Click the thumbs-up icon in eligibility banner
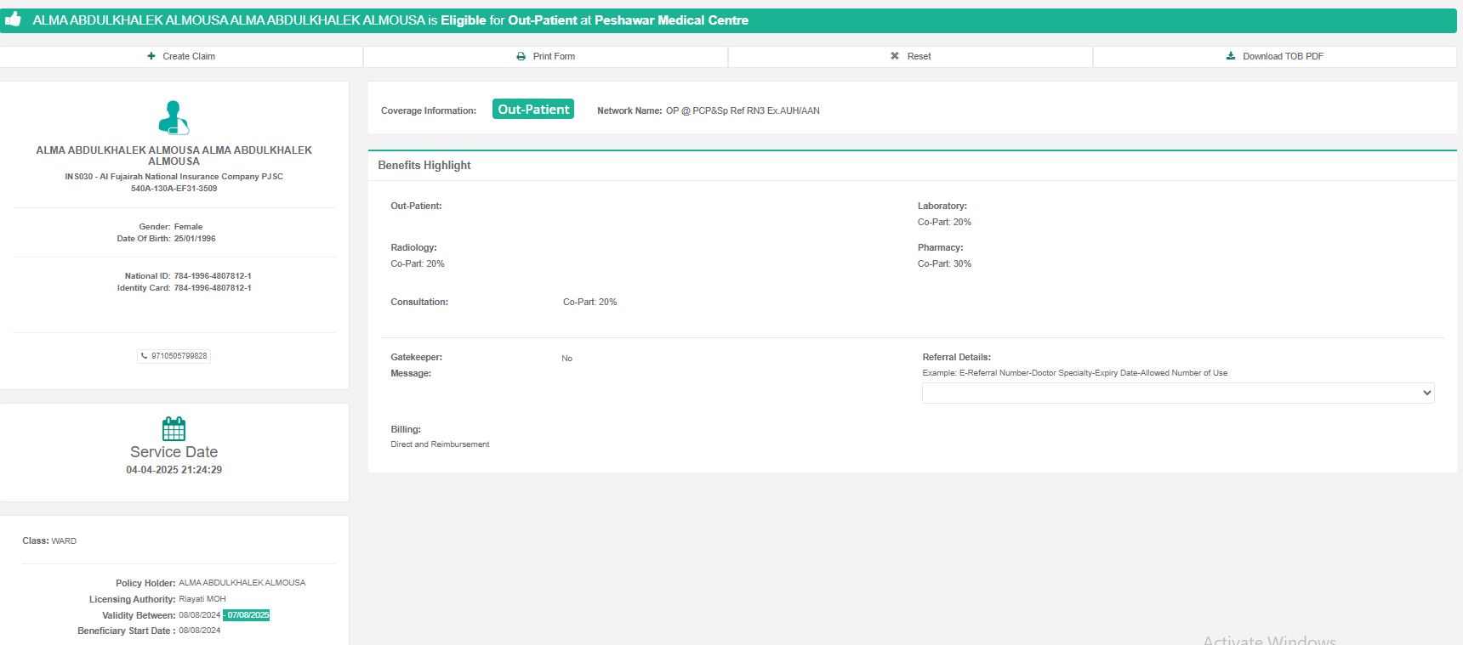 point(14,20)
